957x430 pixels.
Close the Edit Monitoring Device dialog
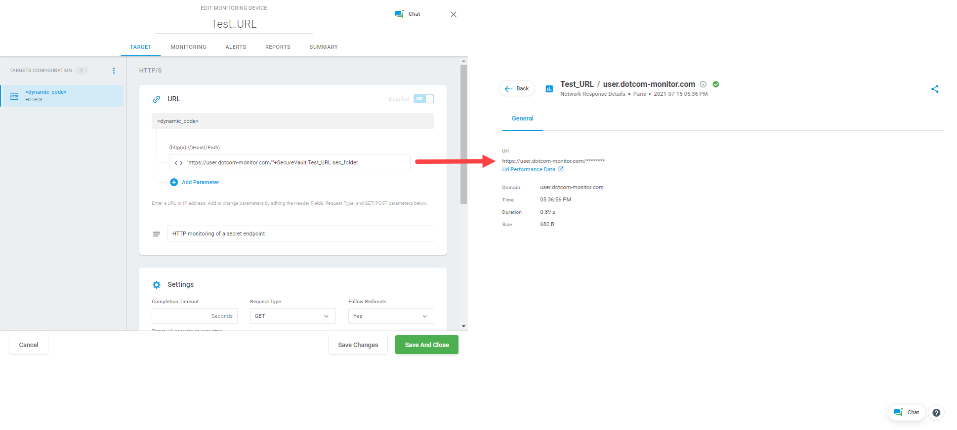453,14
